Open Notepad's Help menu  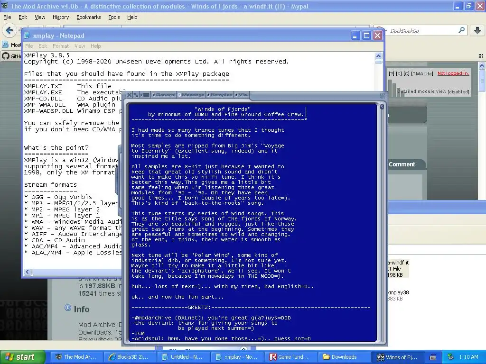pyautogui.click(x=95, y=46)
